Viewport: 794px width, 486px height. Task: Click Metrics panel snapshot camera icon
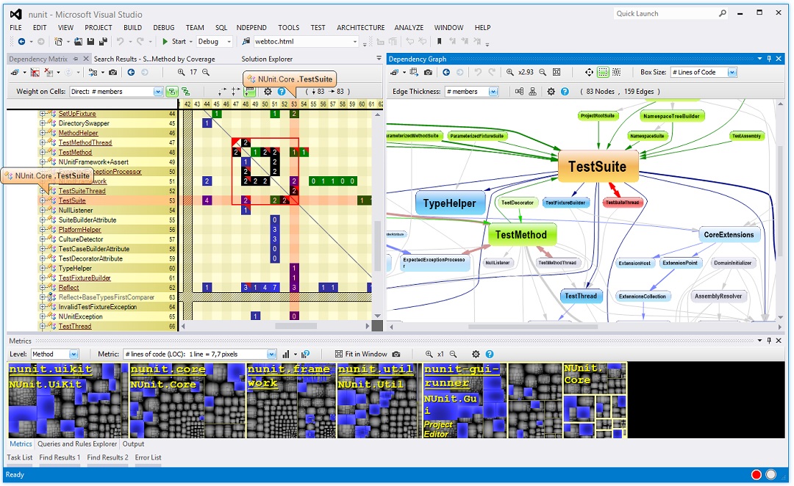click(x=396, y=354)
